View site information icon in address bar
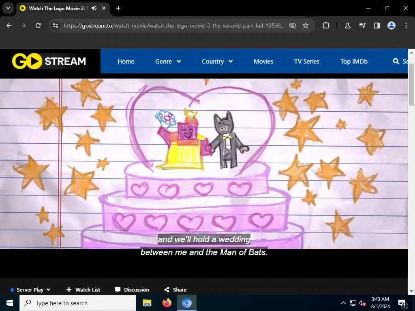Screen dimensions: 415x311 point(55,26)
